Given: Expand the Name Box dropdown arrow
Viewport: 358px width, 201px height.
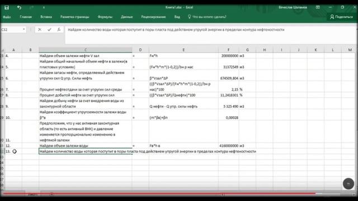Looking at the screenshot, I should point(23,30).
